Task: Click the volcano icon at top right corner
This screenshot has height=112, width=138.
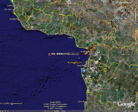Action: (123, 5)
